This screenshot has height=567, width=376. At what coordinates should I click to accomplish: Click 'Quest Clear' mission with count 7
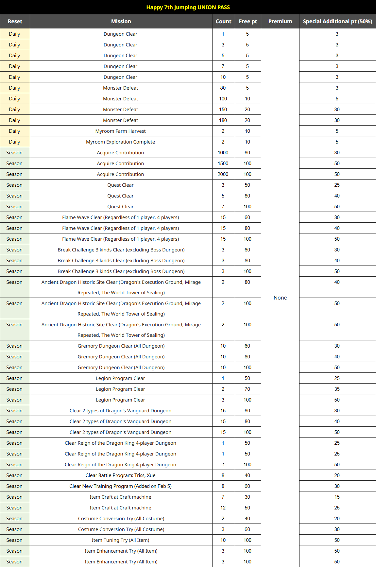pos(121,207)
